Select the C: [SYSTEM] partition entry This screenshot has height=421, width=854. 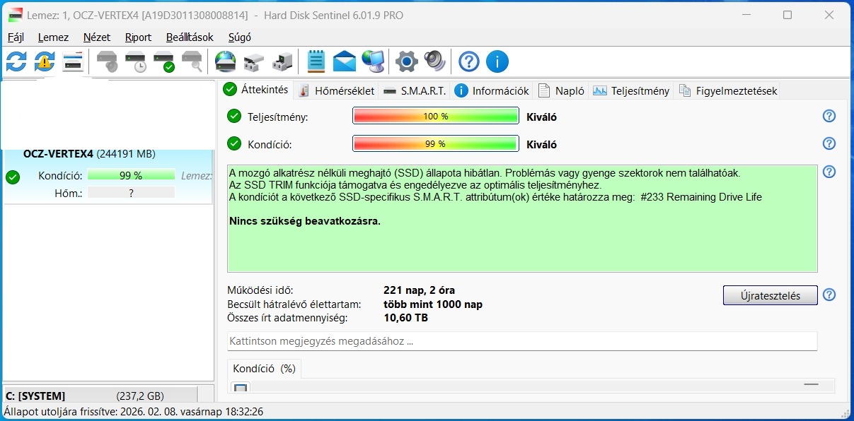101,396
